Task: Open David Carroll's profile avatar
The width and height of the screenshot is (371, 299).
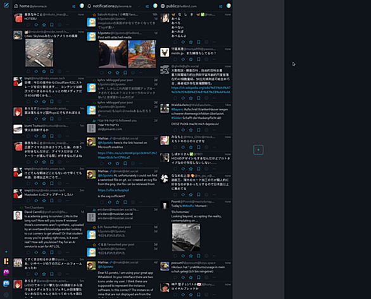Action: (18, 215)
